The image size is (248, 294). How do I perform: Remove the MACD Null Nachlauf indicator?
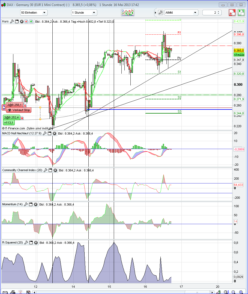[x=54, y=133]
